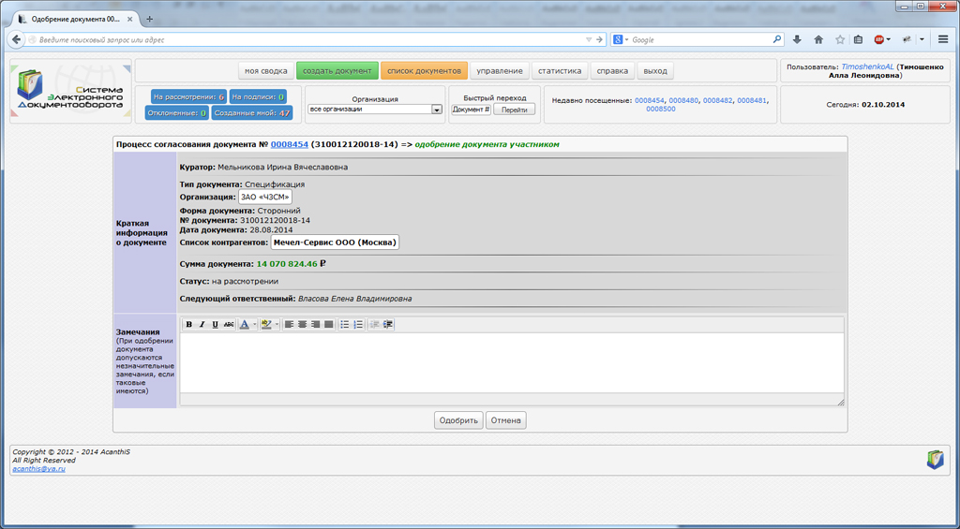Click the 'Документ #' quick jump field
The image size is (960, 529).
pos(471,110)
